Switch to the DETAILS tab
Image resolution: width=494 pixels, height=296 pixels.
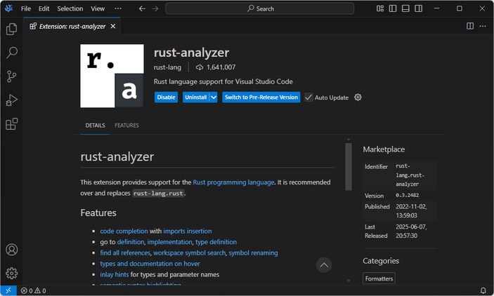pyautogui.click(x=95, y=125)
